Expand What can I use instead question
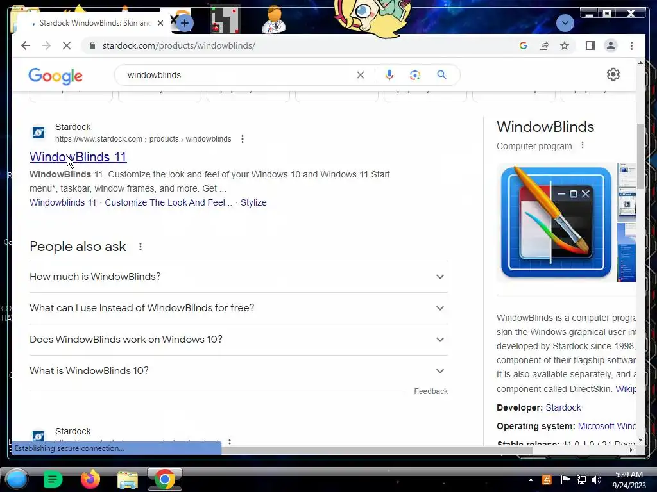 [239, 308]
